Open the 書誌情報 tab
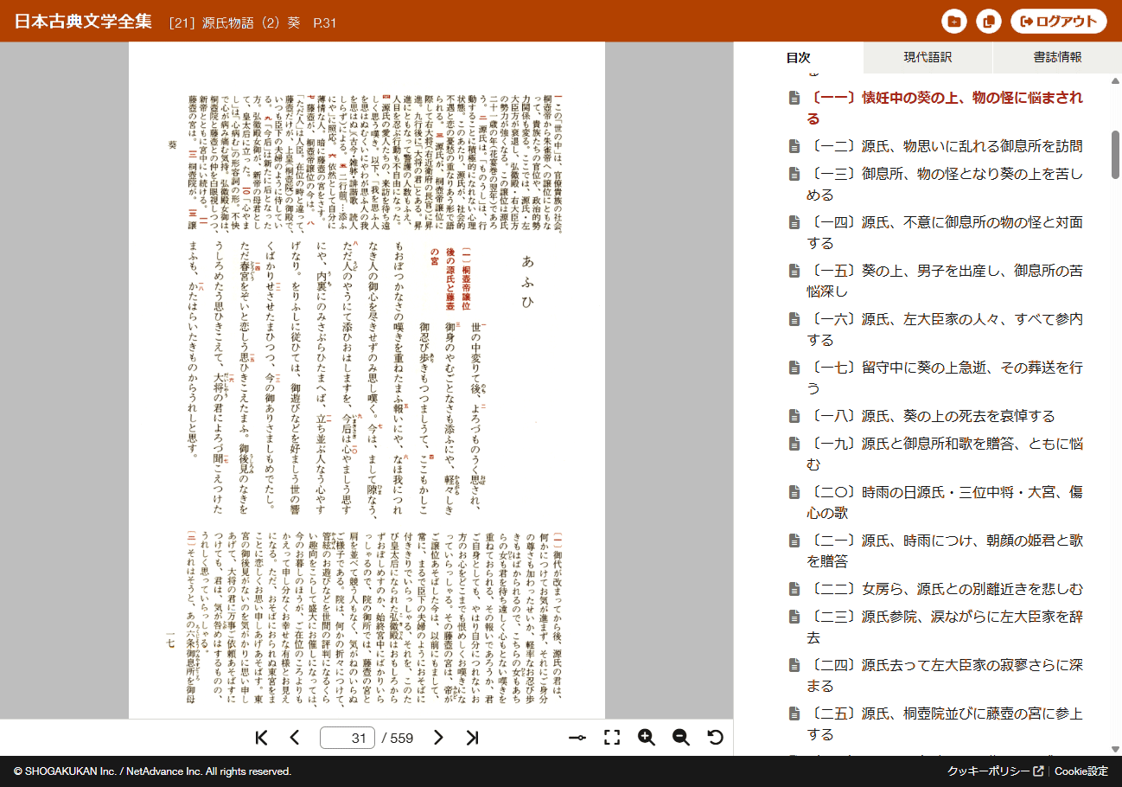This screenshot has height=787, width=1122. [1056, 58]
